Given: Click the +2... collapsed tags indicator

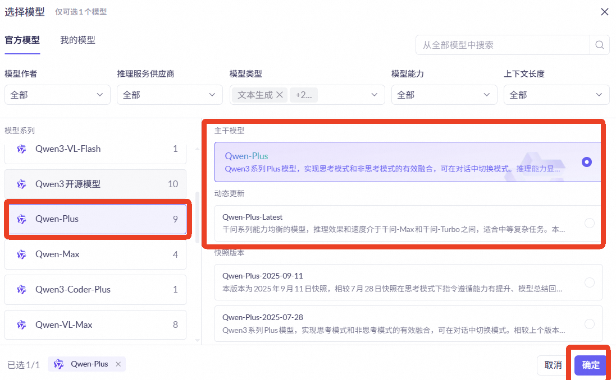Looking at the screenshot, I should coord(304,95).
